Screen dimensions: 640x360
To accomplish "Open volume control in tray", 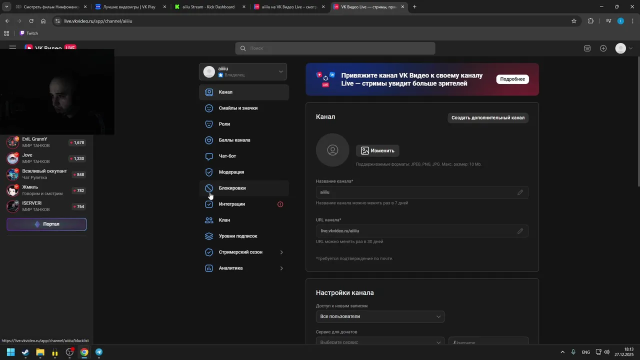I will [606, 352].
